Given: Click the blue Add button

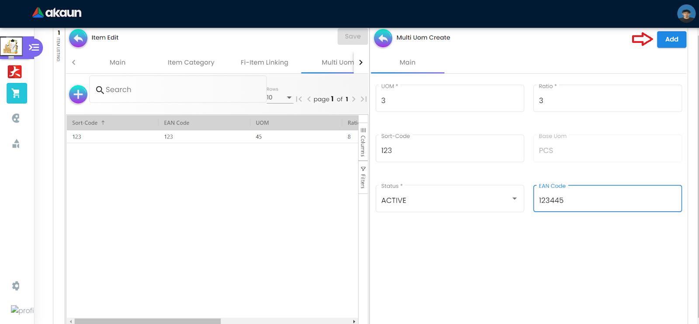Looking at the screenshot, I should [x=671, y=39].
